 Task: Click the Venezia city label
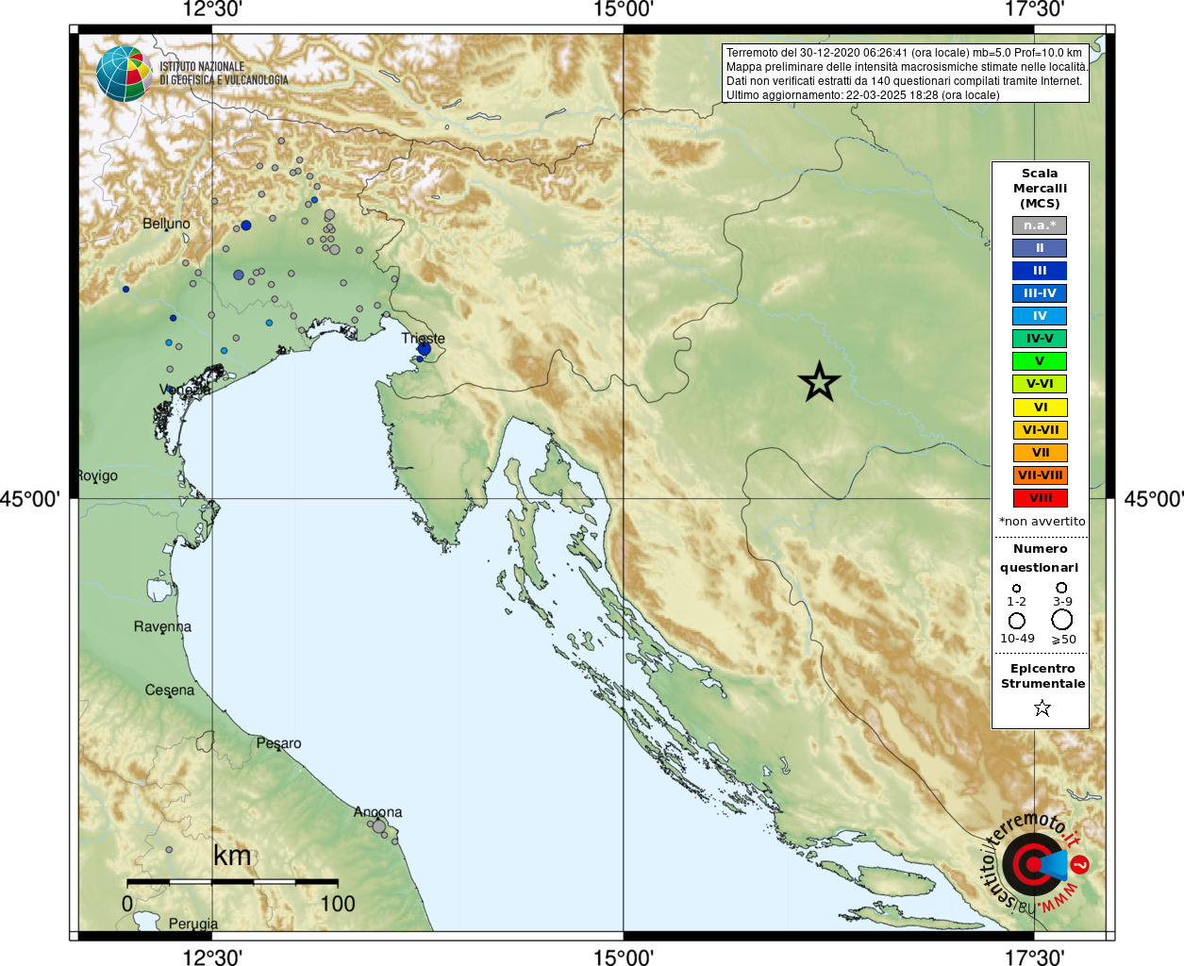tap(185, 390)
